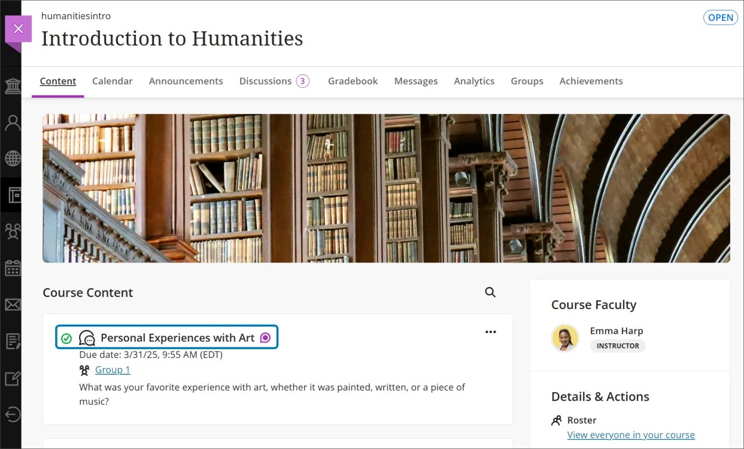Open Messages via the envelope icon
744x449 pixels.
12,304
